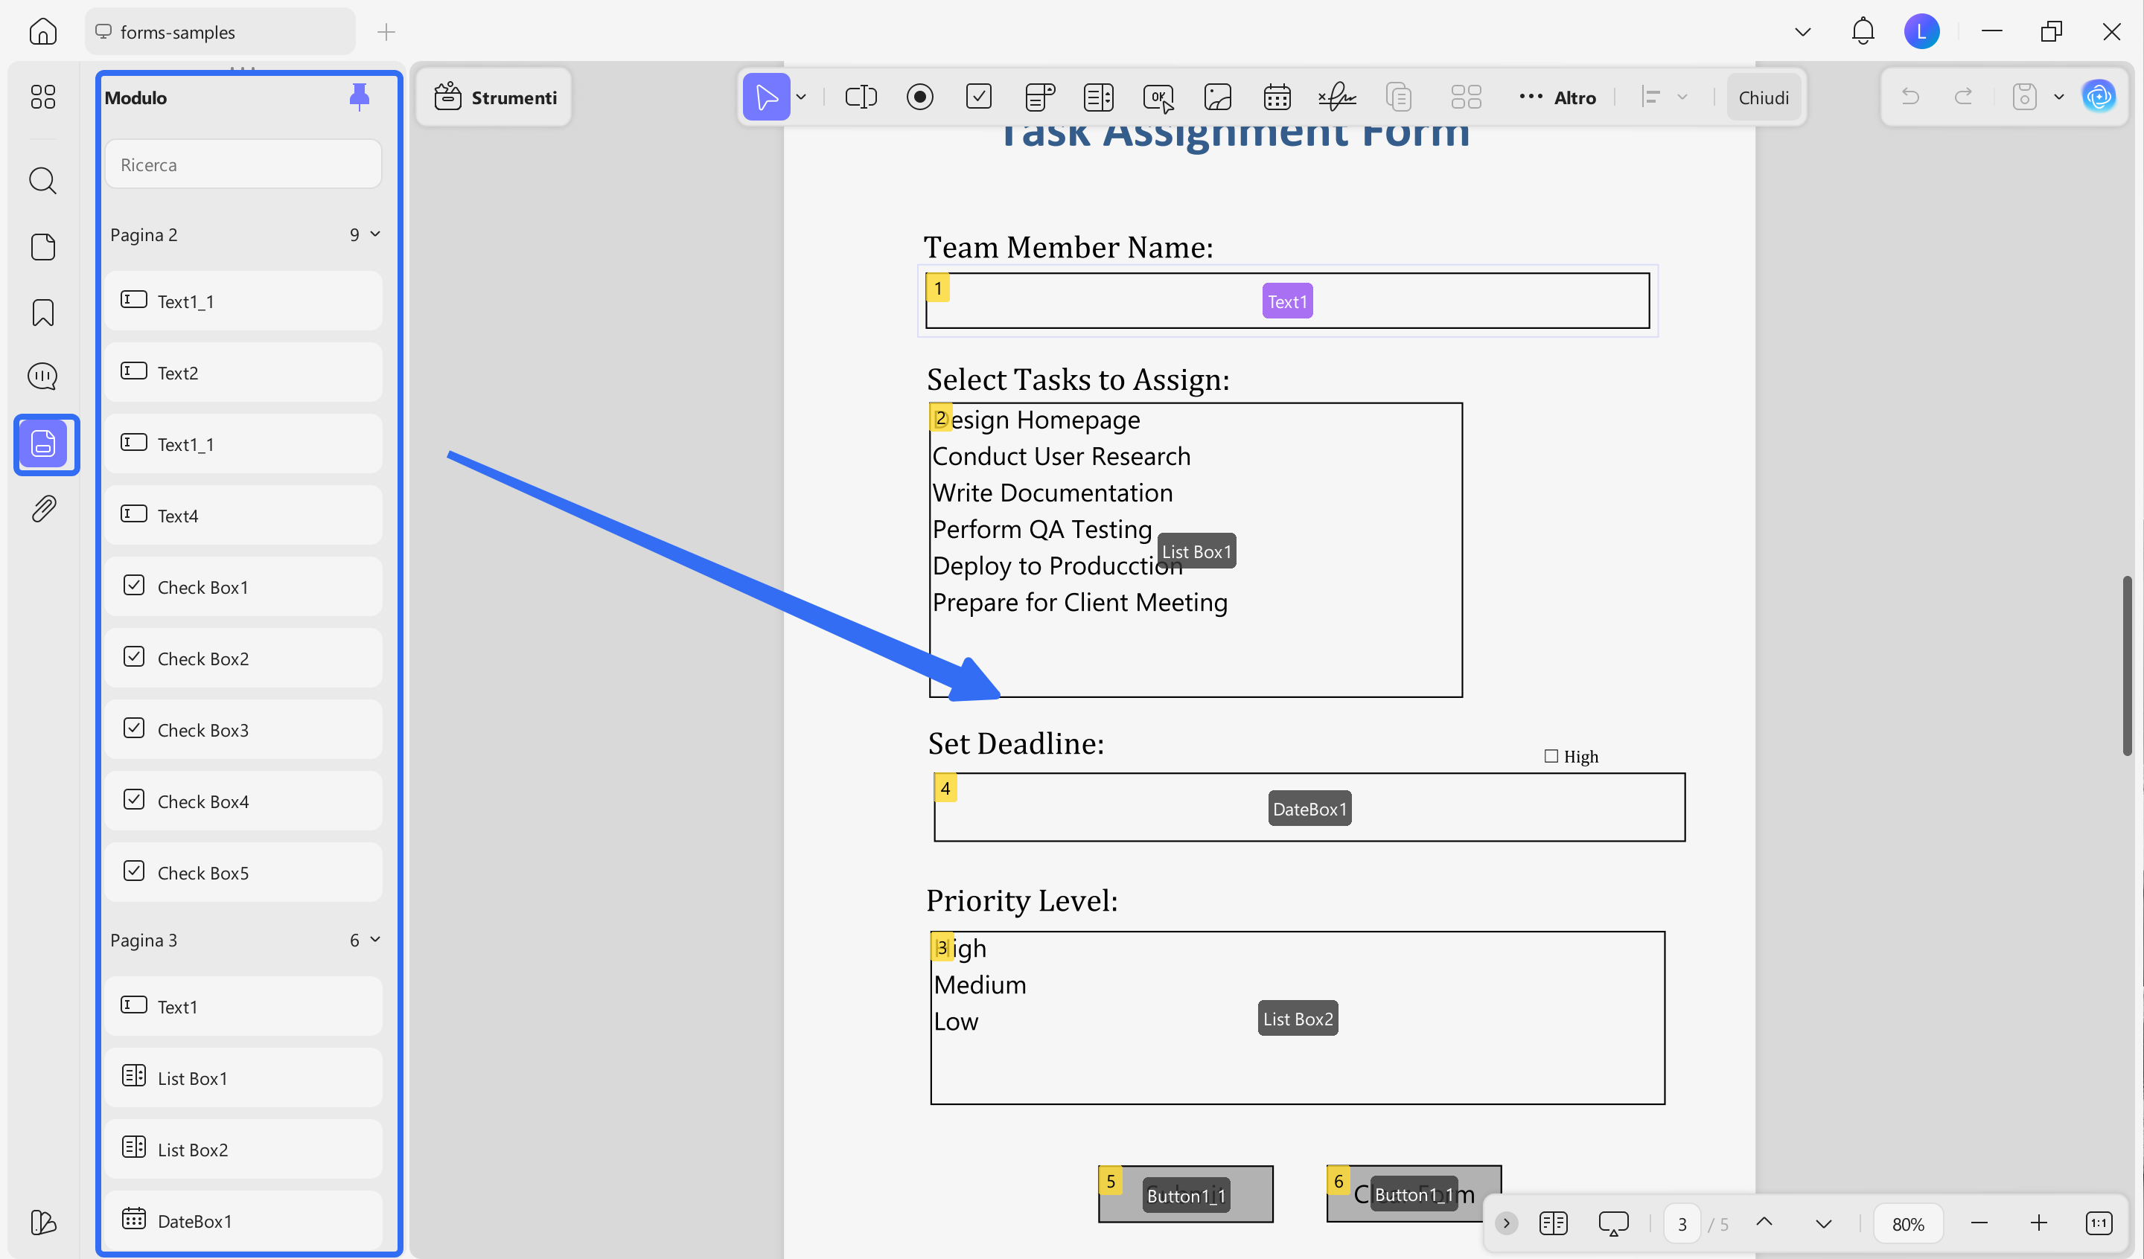This screenshot has width=2144, height=1259.
Task: Select the date field tool
Action: 1277,97
